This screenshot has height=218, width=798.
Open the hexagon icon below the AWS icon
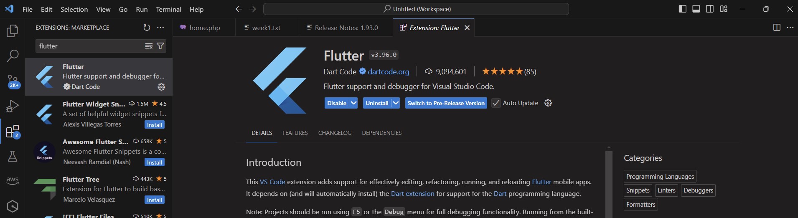click(13, 206)
